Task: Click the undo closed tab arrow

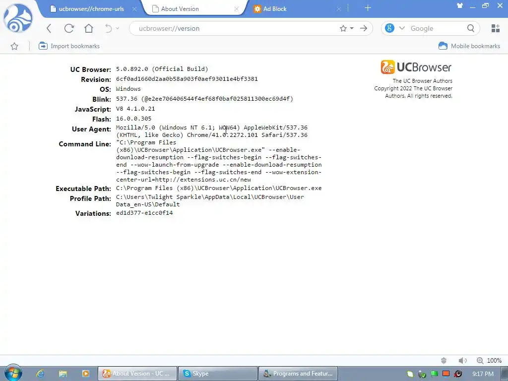Action: click(x=108, y=28)
